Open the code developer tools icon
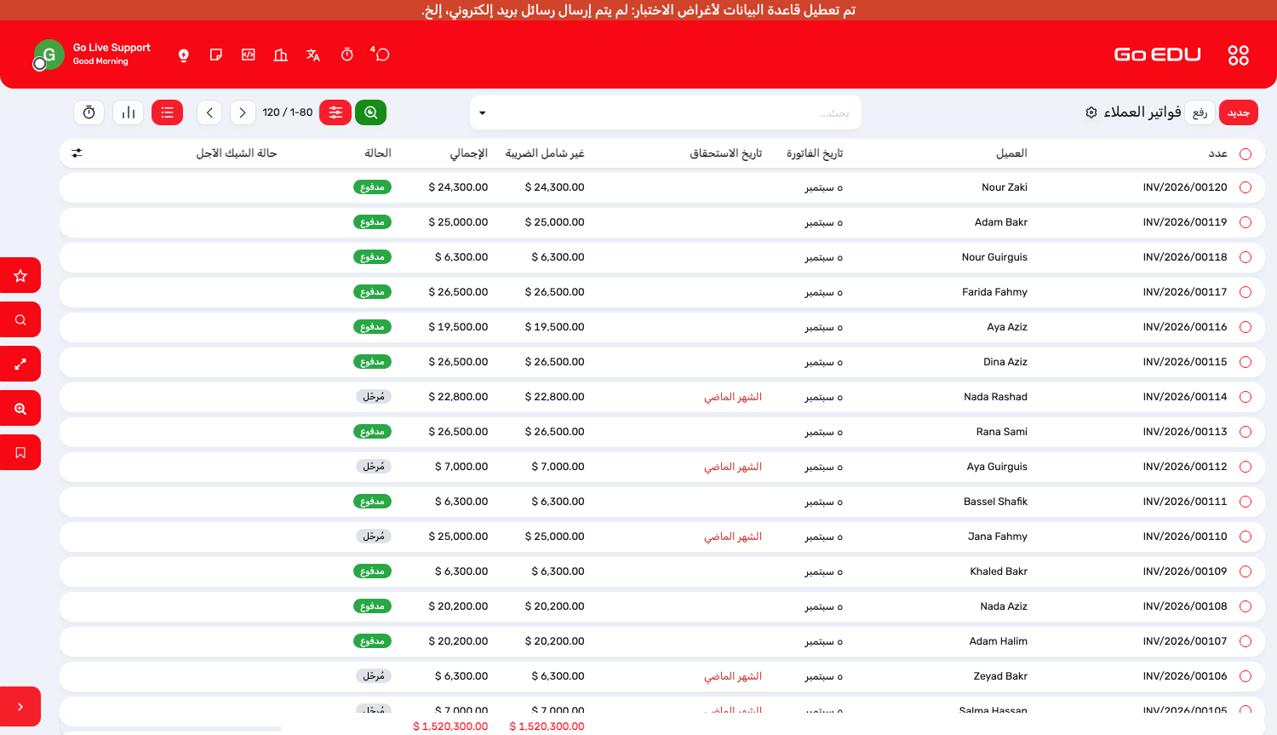Screen dimensions: 1277x735 249,55
